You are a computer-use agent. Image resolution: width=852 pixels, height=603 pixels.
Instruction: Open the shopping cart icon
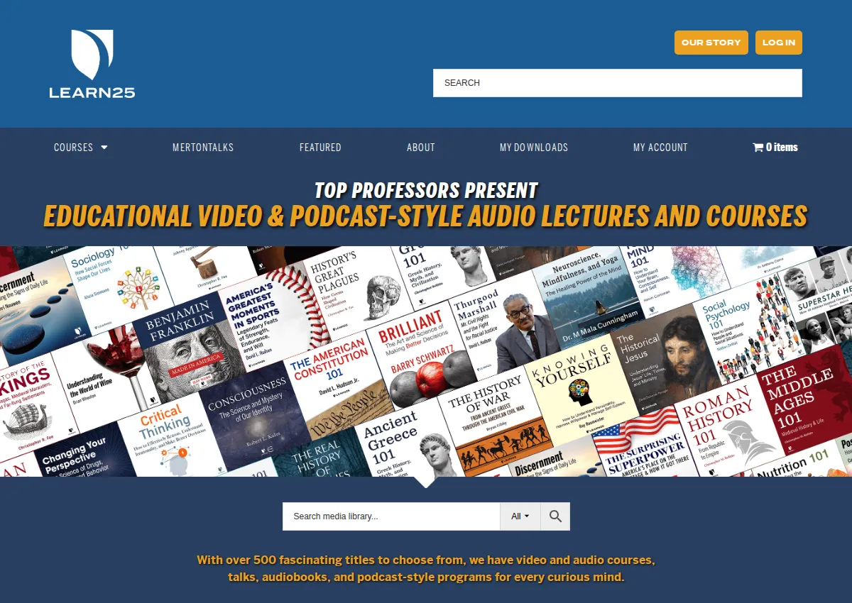click(x=758, y=148)
